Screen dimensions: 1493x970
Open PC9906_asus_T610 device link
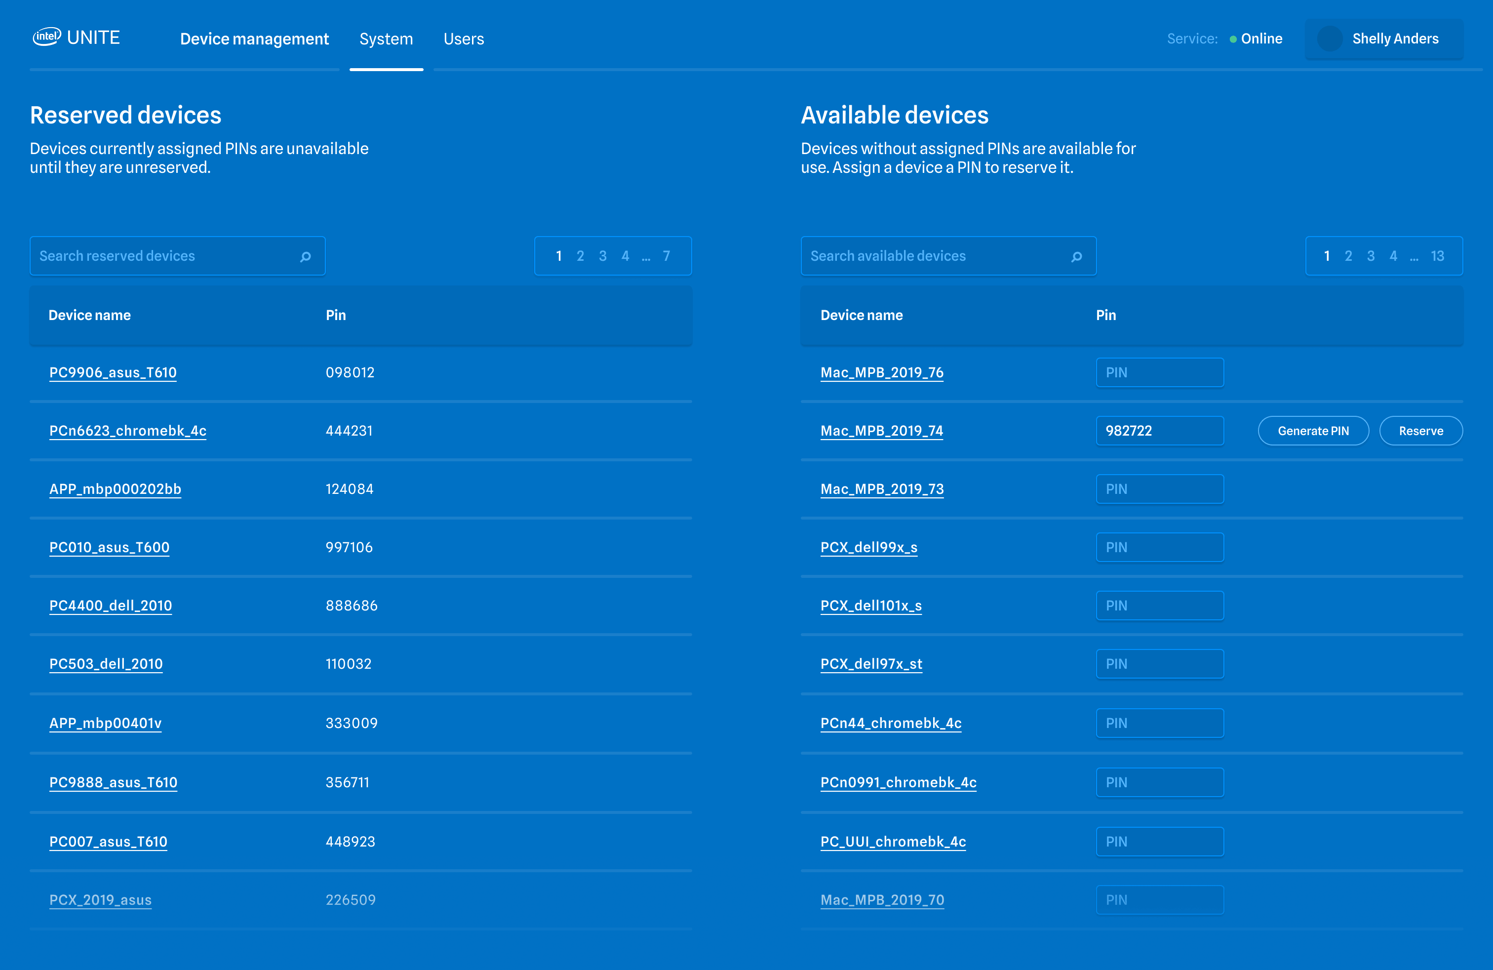(113, 373)
